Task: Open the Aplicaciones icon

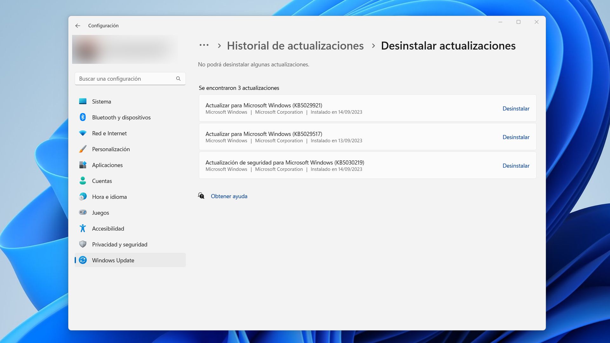Action: pos(83,165)
